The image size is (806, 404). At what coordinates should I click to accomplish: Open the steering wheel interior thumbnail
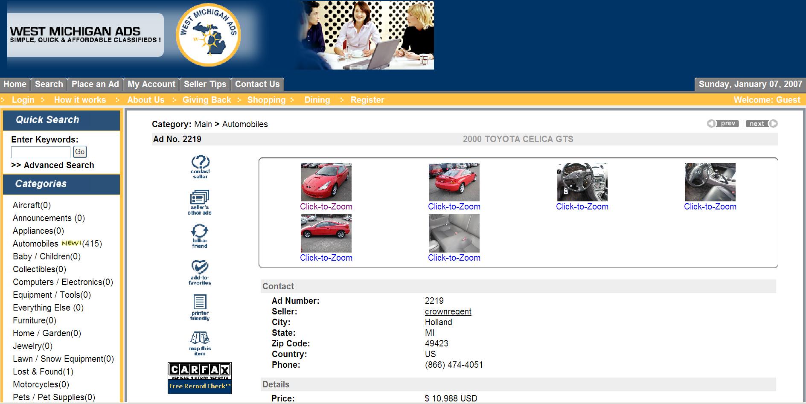tap(582, 182)
